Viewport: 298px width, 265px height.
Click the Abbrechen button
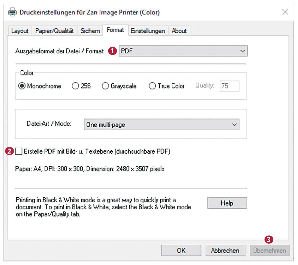[x=225, y=251]
